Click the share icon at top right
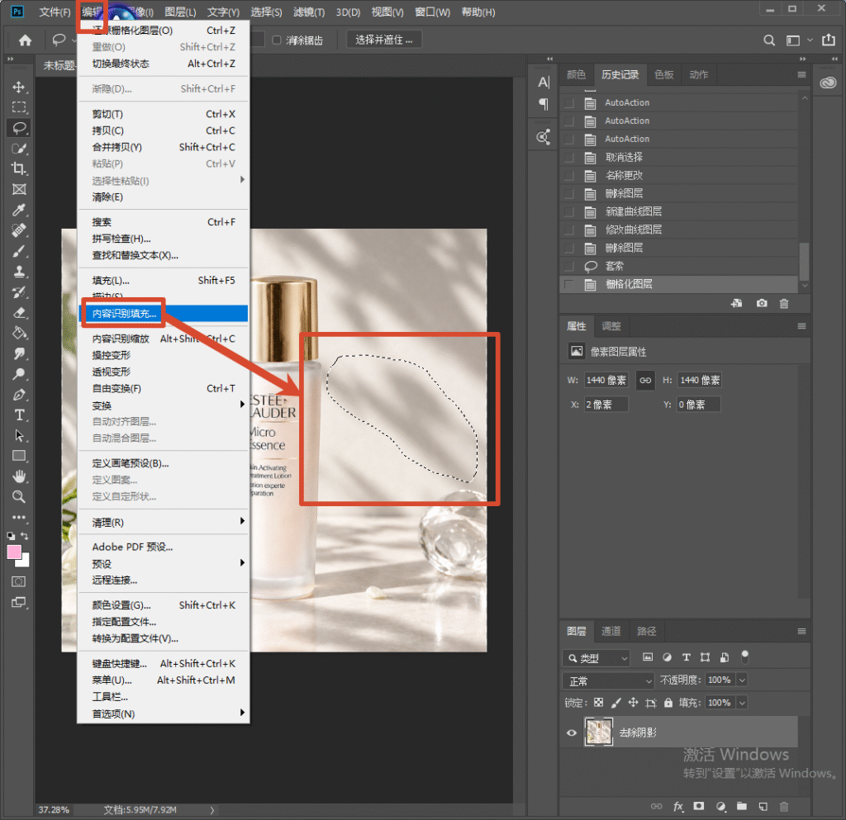 pyautogui.click(x=828, y=40)
